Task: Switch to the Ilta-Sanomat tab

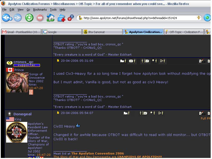Action: [x=102, y=32]
